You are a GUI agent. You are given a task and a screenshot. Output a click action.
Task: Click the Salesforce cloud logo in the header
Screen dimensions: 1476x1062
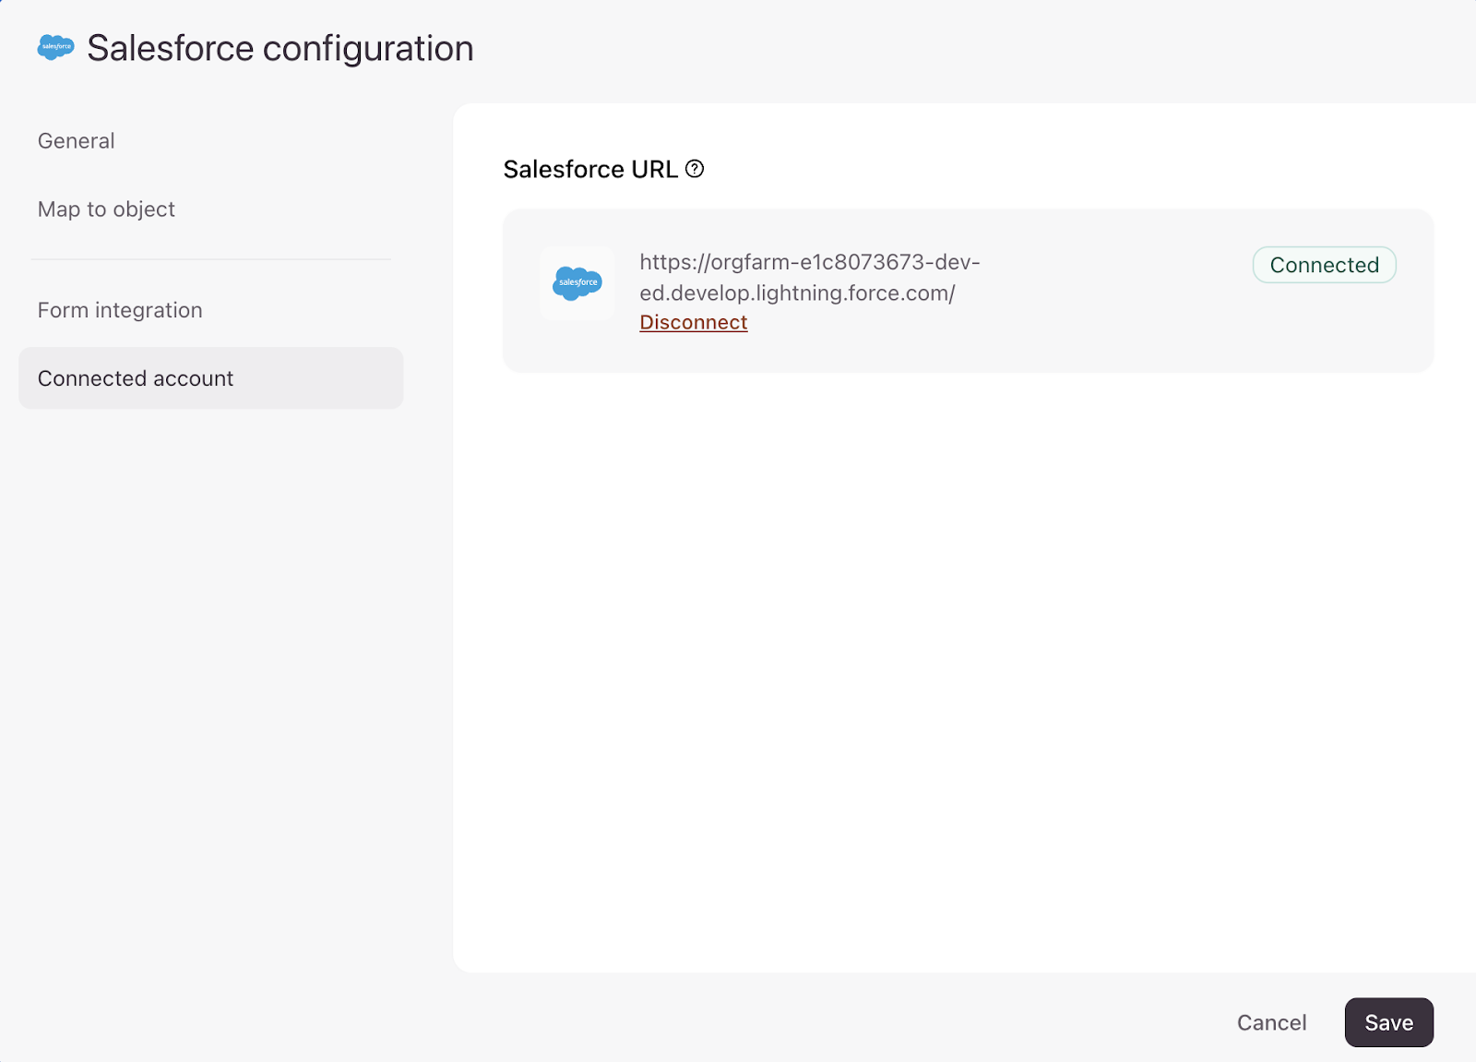[55, 47]
